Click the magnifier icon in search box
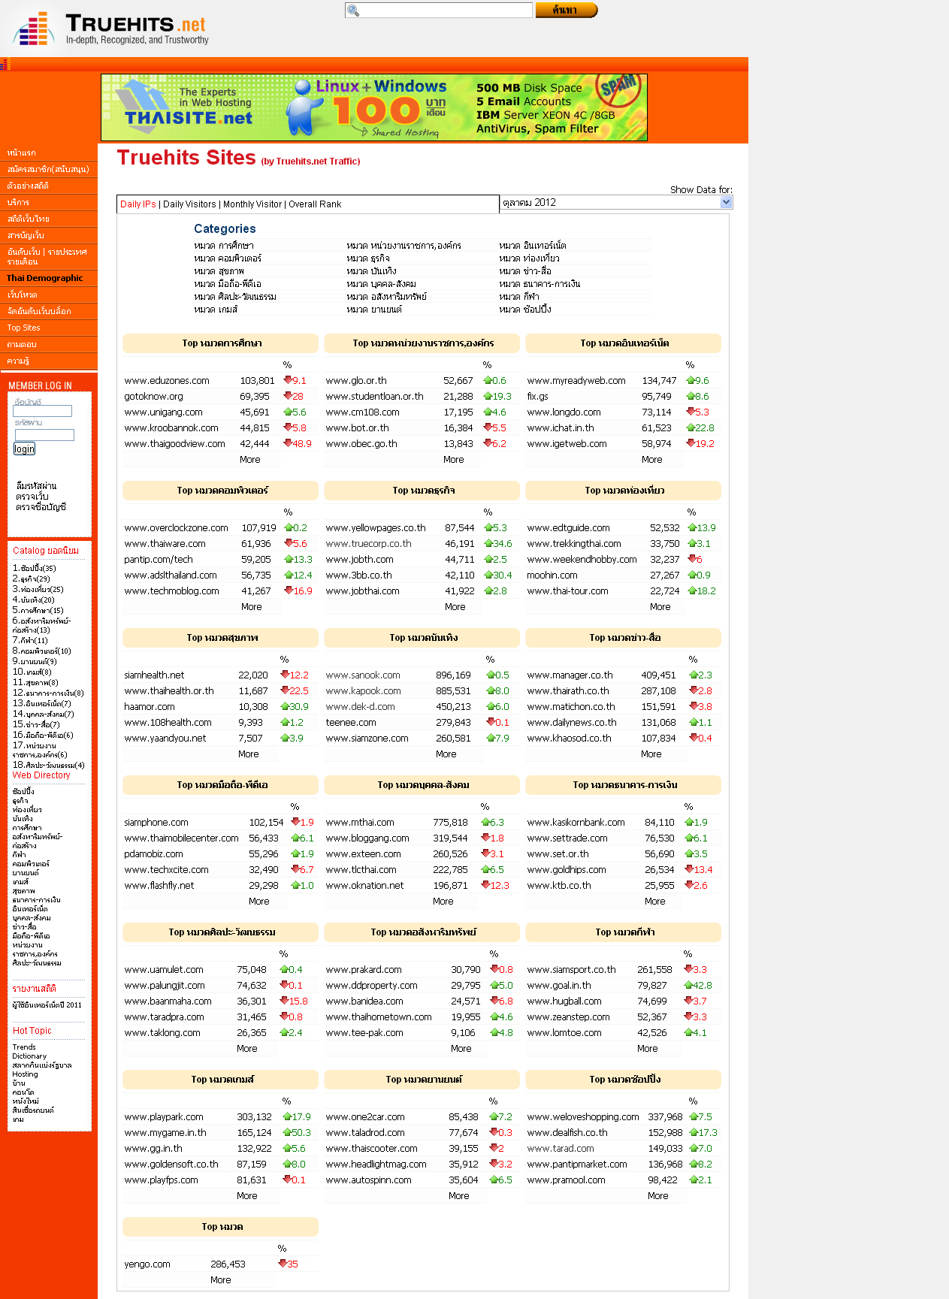 pos(353,11)
